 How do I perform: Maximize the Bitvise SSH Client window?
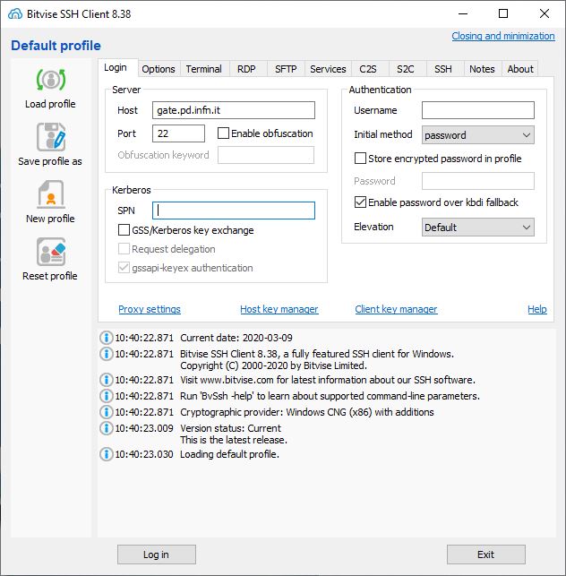point(503,14)
